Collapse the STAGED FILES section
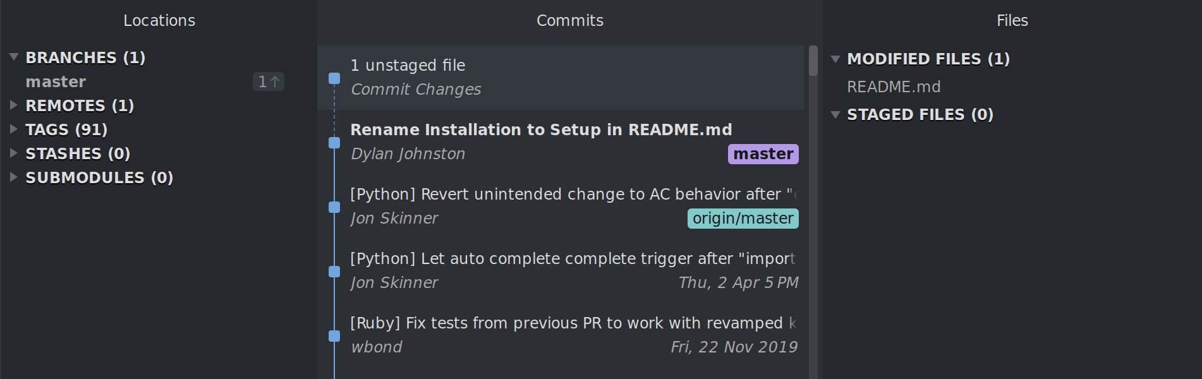Screen dimensions: 1202x379 click(x=835, y=115)
